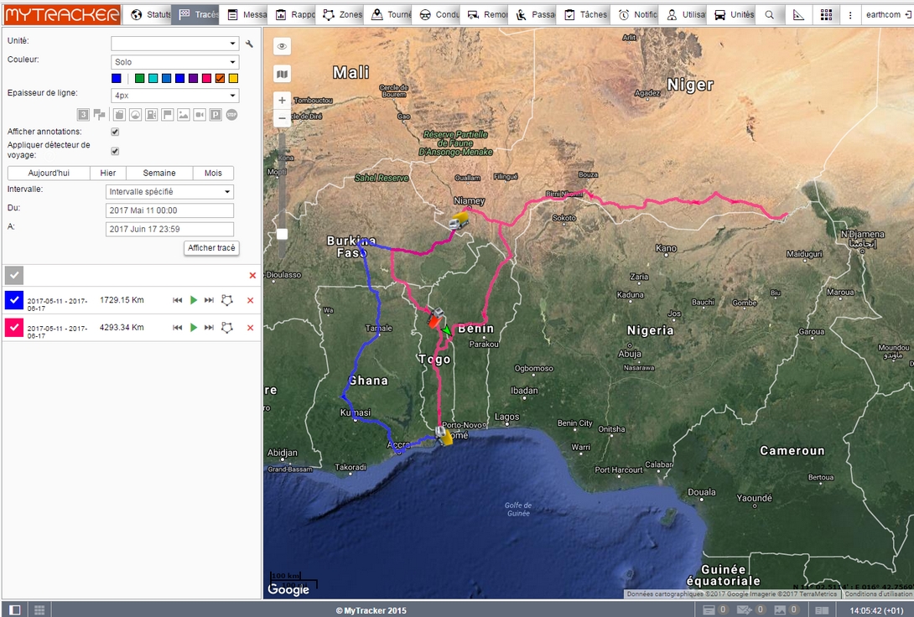Open the Intervalle spécifié dropdown
This screenshot has width=914, height=617.
tap(169, 192)
